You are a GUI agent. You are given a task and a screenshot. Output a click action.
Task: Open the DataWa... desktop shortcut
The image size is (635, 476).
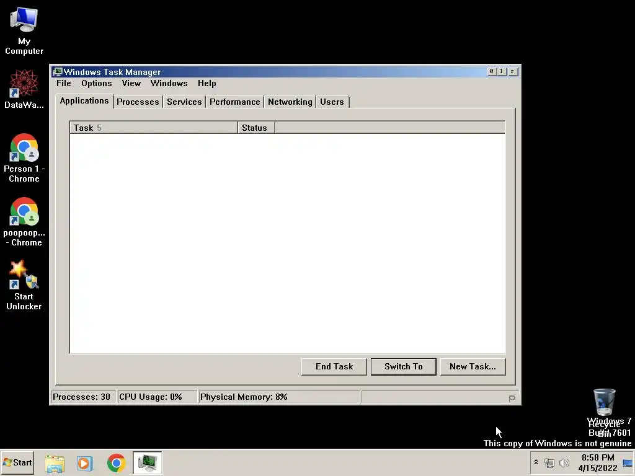24,89
